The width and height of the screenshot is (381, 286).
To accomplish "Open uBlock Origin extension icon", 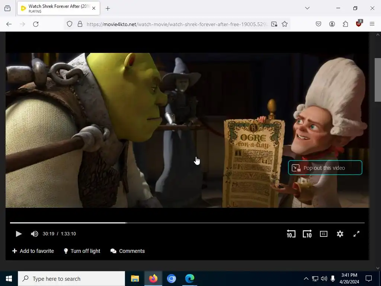I will (x=359, y=23).
